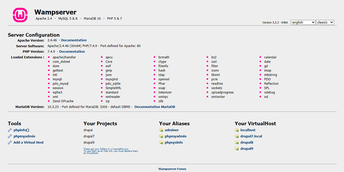Screen dimensions: 344x172
Task: Open the PHP Documentation link
Action: [x=72, y=52]
